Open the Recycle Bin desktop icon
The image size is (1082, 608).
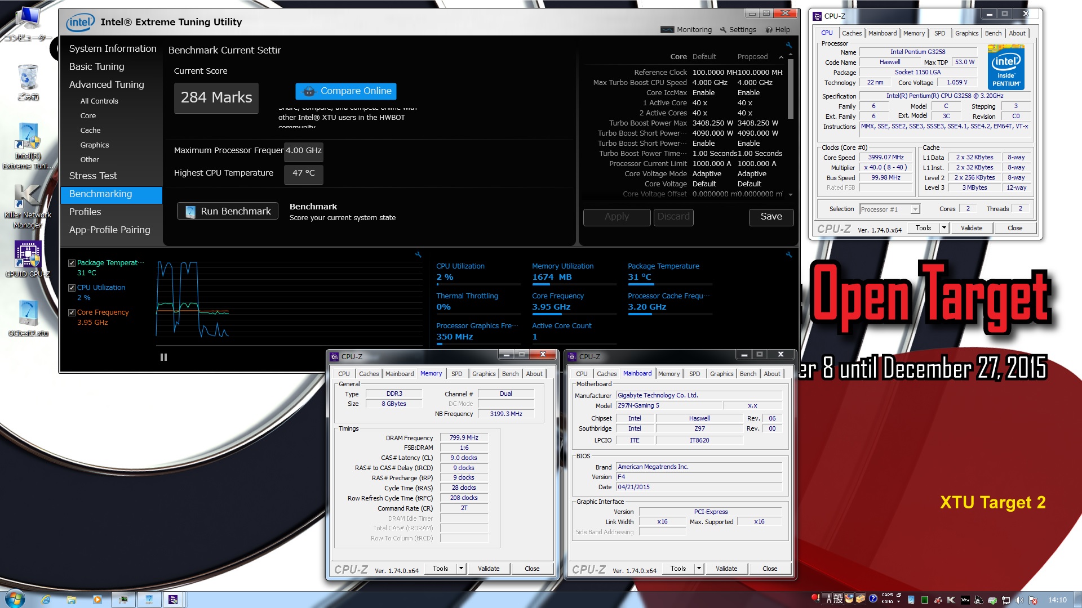28,82
